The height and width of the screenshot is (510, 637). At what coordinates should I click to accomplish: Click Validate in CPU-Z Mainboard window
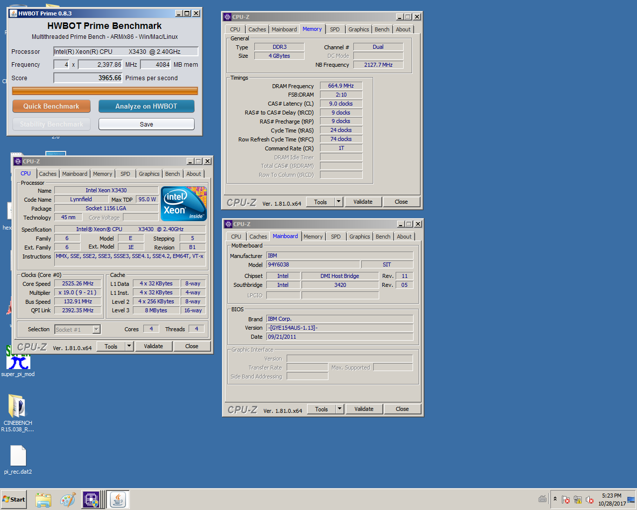click(364, 409)
